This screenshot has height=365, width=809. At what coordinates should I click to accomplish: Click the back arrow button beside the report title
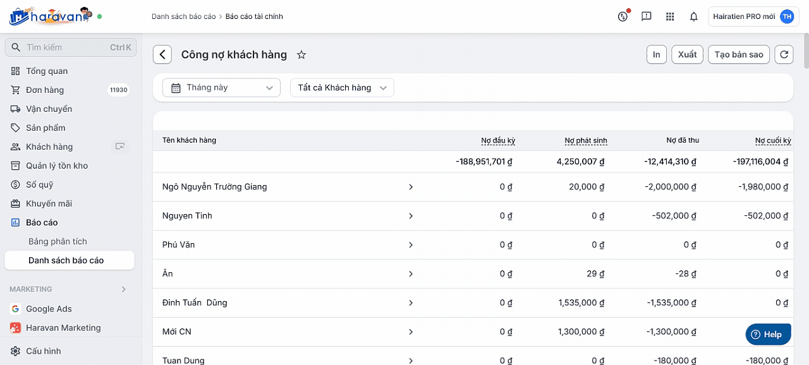(162, 55)
